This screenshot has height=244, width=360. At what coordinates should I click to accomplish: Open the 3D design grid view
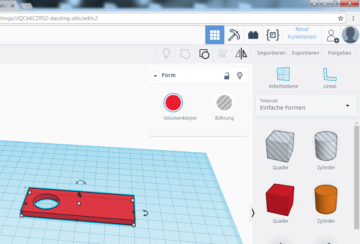point(215,35)
